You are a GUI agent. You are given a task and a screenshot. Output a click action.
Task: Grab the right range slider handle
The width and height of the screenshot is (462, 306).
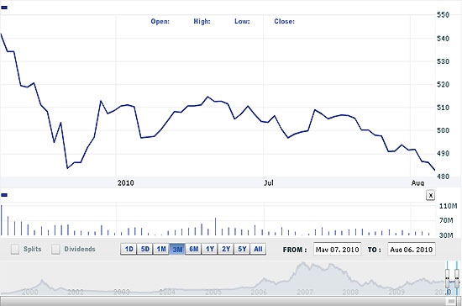457,278
